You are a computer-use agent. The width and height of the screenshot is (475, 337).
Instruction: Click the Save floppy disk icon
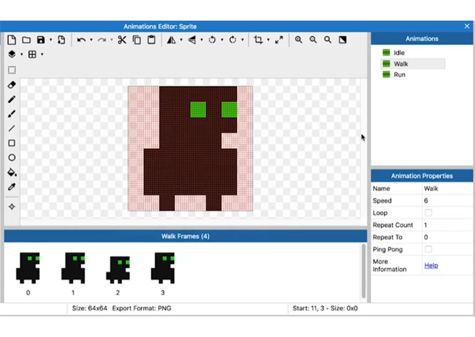41,40
